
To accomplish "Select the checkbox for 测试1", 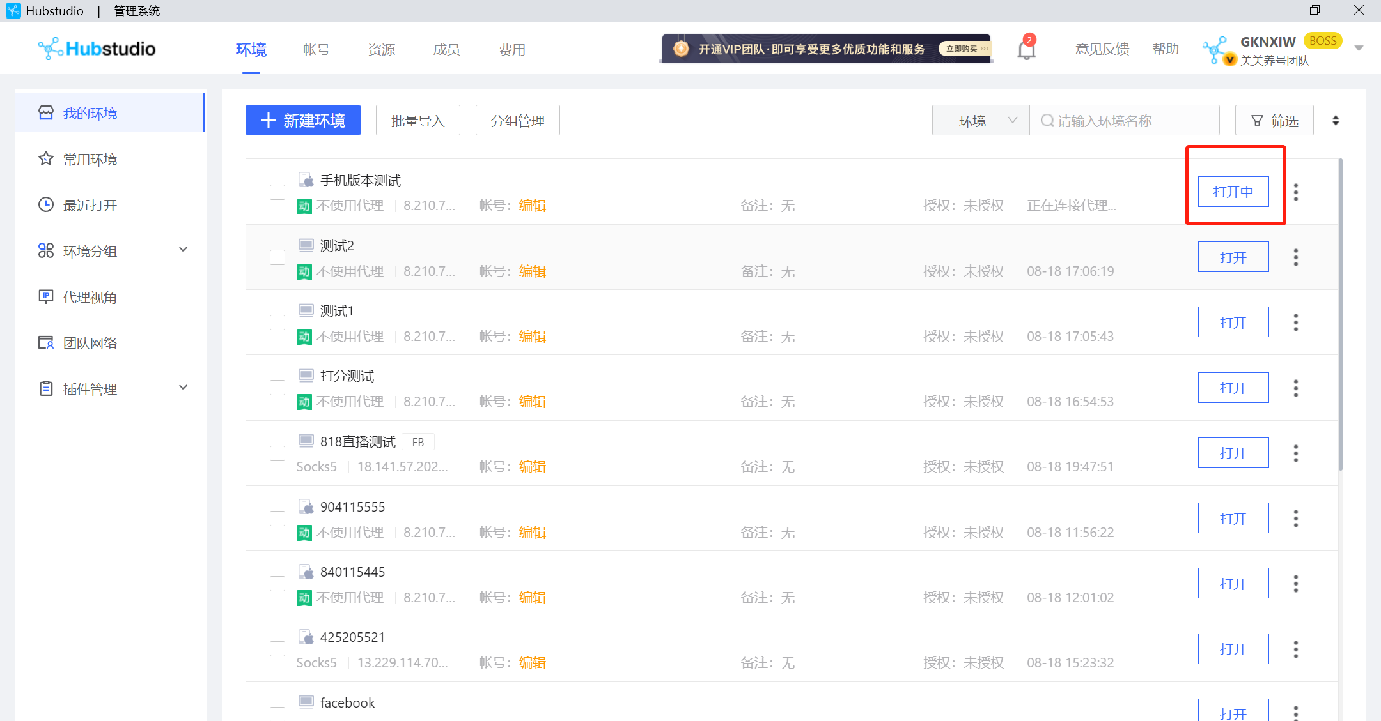I will pyautogui.click(x=277, y=323).
